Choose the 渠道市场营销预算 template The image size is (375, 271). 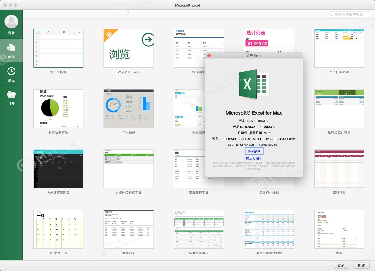point(269,229)
